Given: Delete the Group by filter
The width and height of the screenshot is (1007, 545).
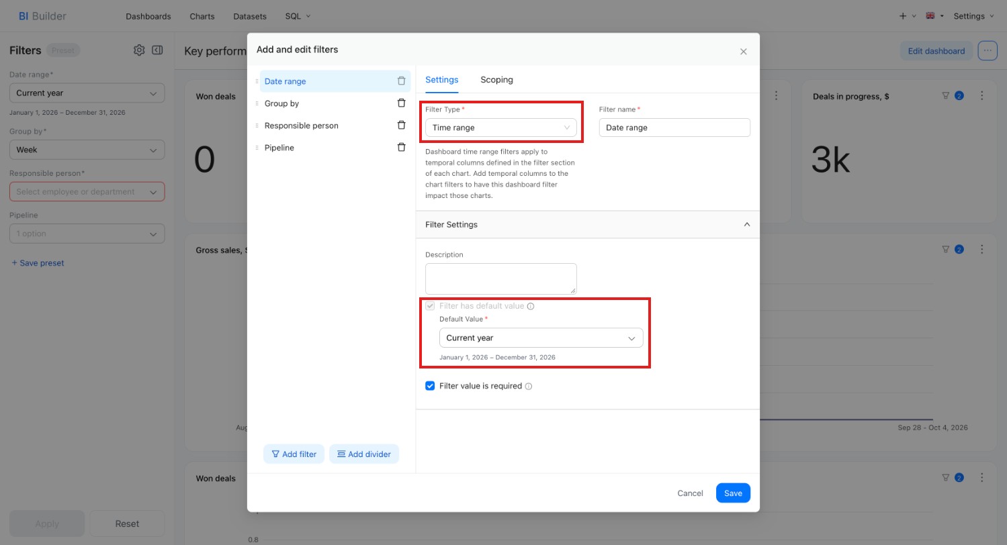Looking at the screenshot, I should pos(402,103).
